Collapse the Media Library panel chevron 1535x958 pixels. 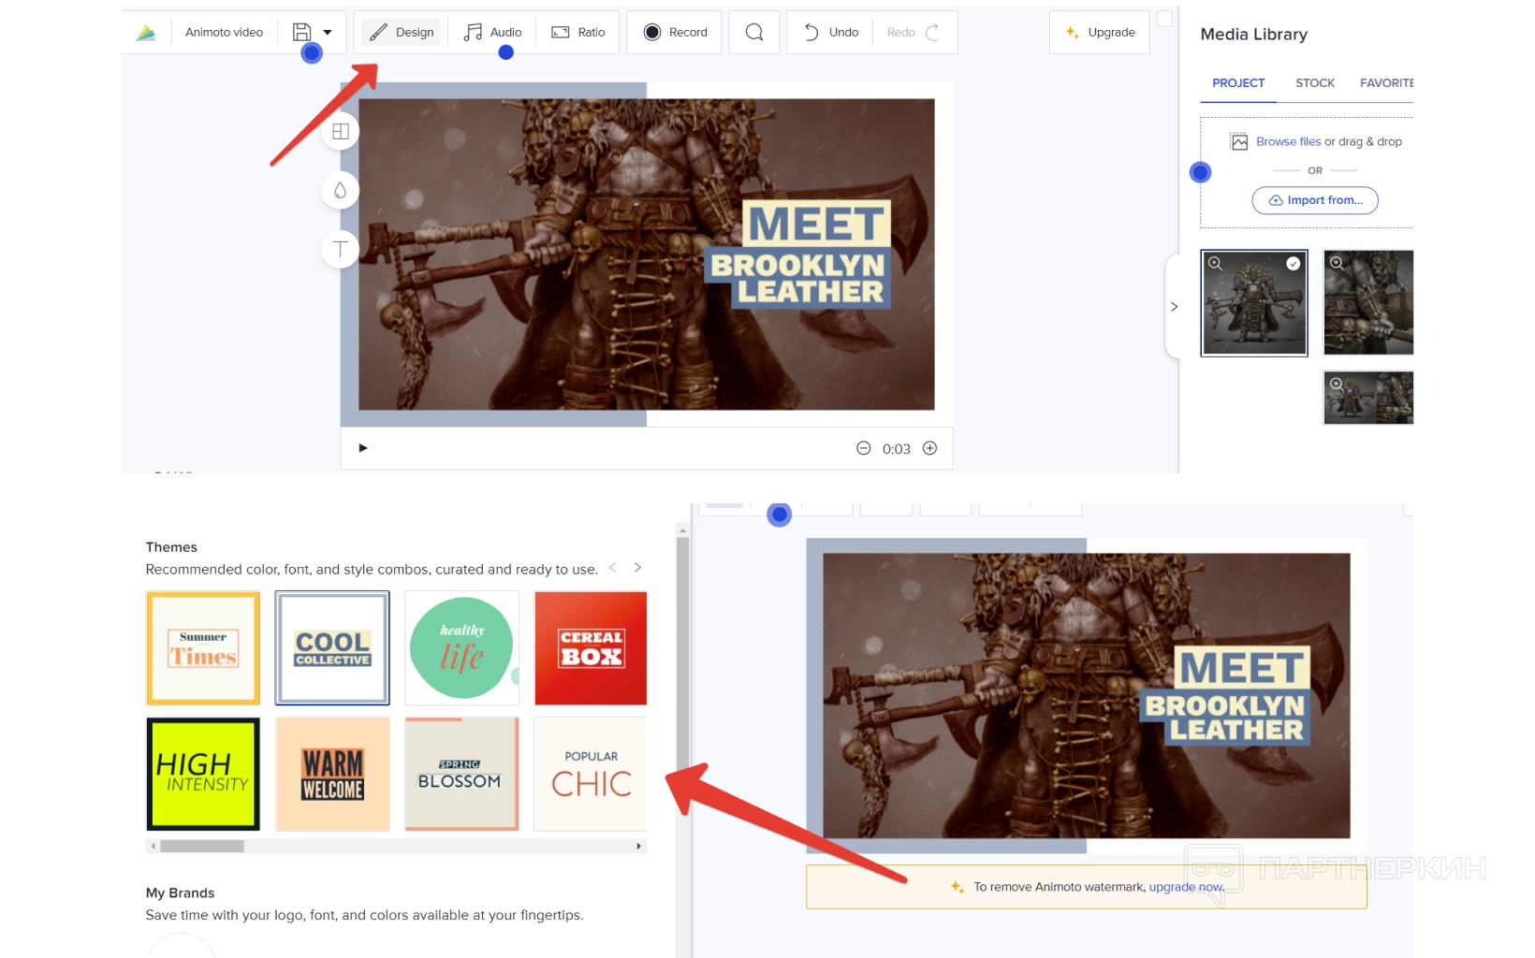[x=1174, y=307]
